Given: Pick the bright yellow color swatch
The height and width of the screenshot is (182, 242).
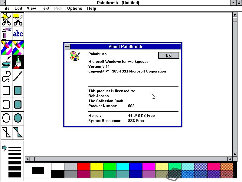Looking at the screenshot, I should point(96,166).
